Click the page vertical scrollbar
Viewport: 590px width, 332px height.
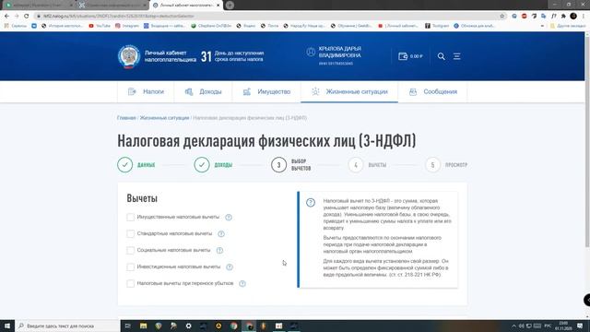point(587,141)
